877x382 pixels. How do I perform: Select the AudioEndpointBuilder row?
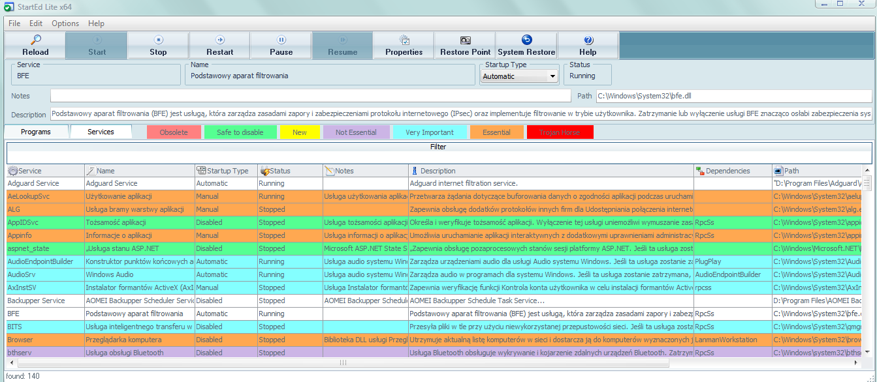[434, 261]
